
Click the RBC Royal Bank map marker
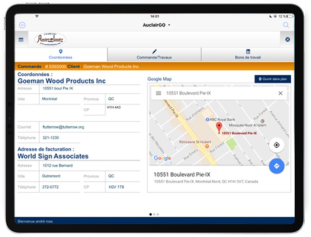207,120
